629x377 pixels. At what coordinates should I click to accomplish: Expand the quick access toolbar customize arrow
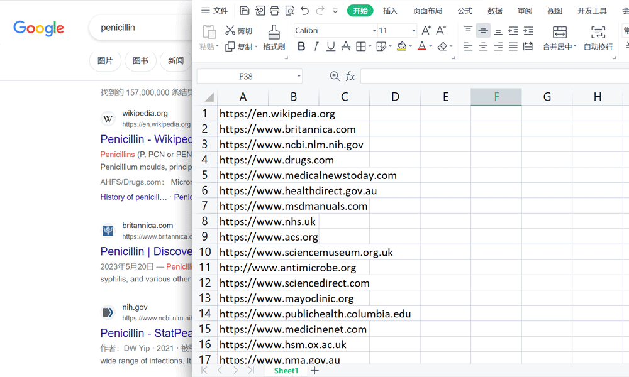coord(335,11)
